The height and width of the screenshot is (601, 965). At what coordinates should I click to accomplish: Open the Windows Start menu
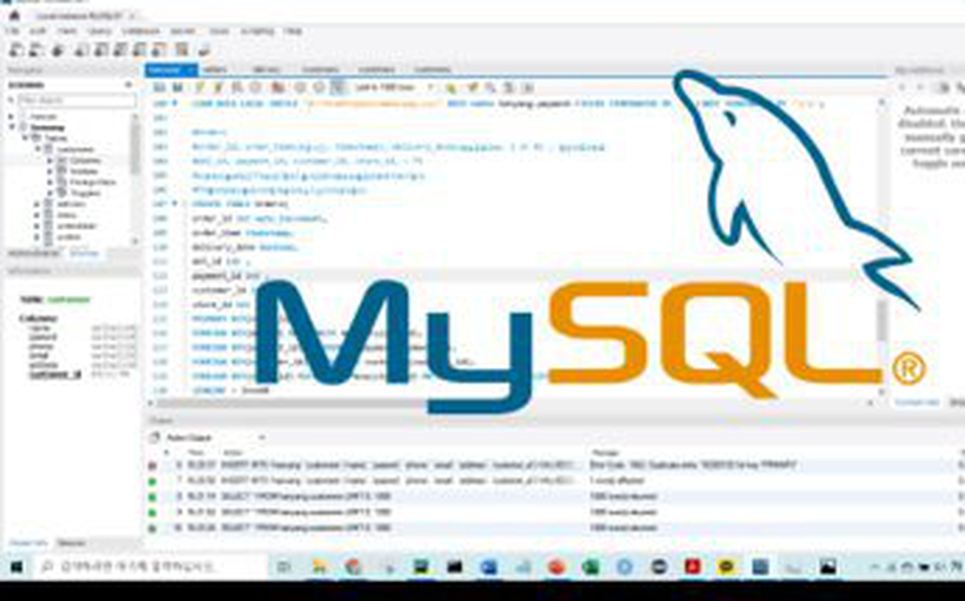(16, 567)
